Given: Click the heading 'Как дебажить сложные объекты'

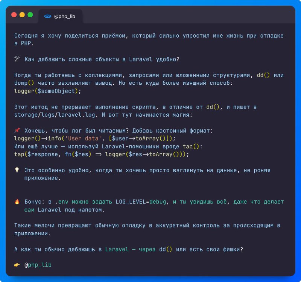Looking at the screenshot, I should pyautogui.click(x=71, y=59).
